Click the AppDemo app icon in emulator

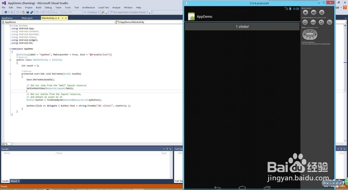click(191, 16)
